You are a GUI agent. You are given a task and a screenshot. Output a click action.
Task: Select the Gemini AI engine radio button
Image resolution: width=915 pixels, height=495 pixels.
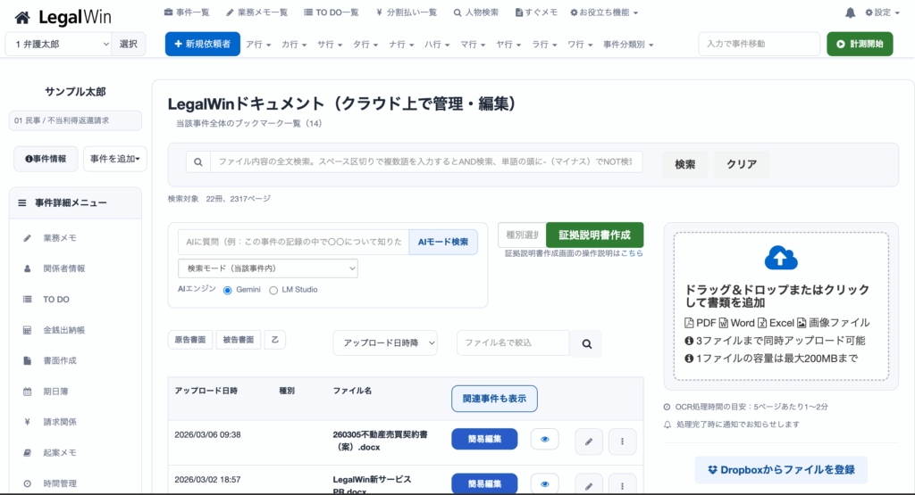227,290
